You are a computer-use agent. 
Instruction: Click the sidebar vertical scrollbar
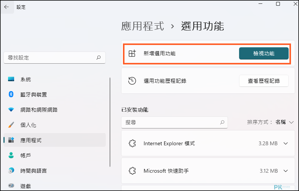coord(110,122)
